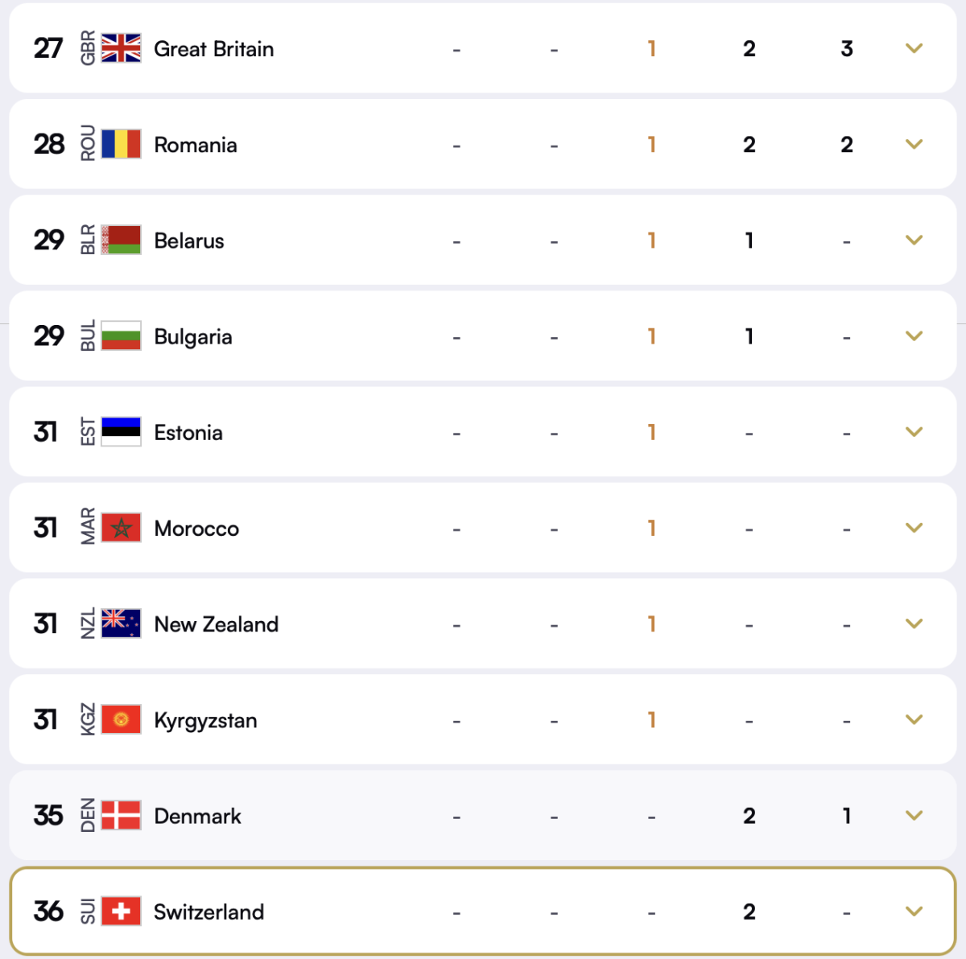Select the Romania country name
Viewport: 966px width, 959px height.
(195, 145)
